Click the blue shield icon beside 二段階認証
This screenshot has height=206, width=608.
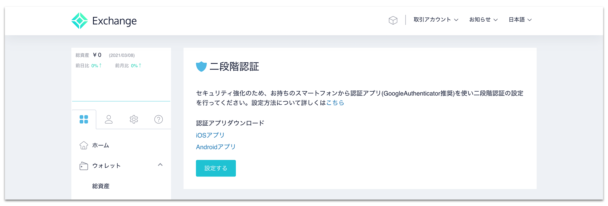tap(201, 66)
